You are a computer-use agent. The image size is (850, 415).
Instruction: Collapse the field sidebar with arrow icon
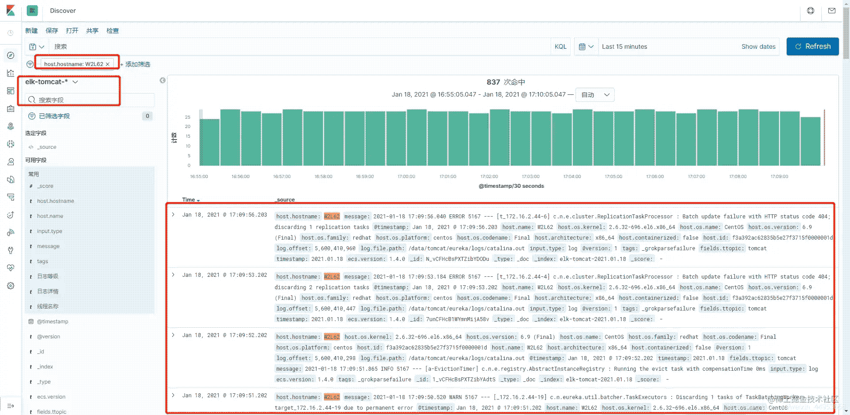pyautogui.click(x=162, y=80)
